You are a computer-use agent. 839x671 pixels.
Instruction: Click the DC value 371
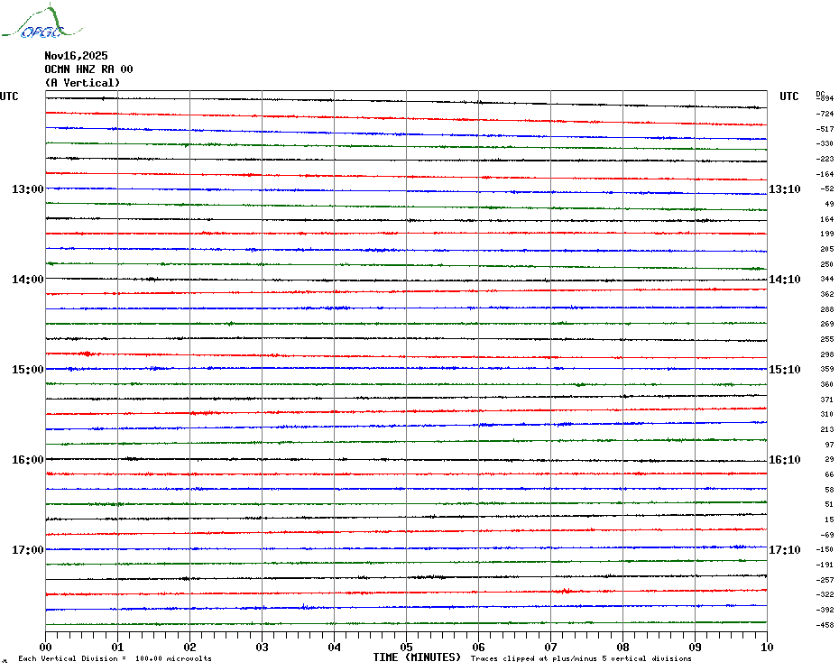click(x=827, y=400)
